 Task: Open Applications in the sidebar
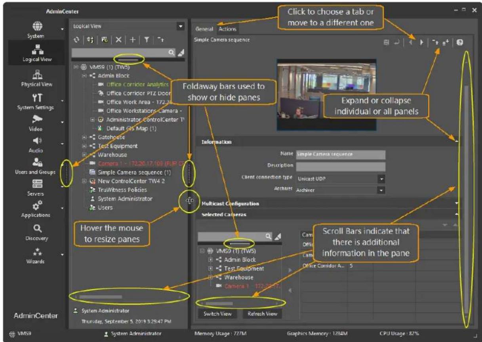click(x=35, y=209)
